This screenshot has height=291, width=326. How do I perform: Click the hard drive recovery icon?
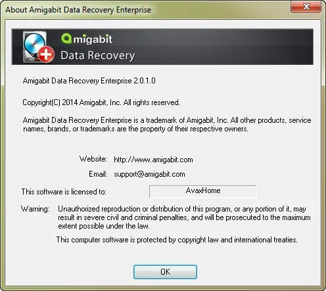[35, 47]
